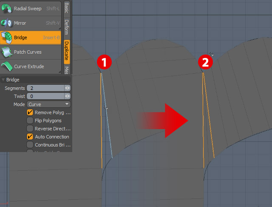Click the light blue edge in left viewport
272x207 pixels.
(107, 115)
